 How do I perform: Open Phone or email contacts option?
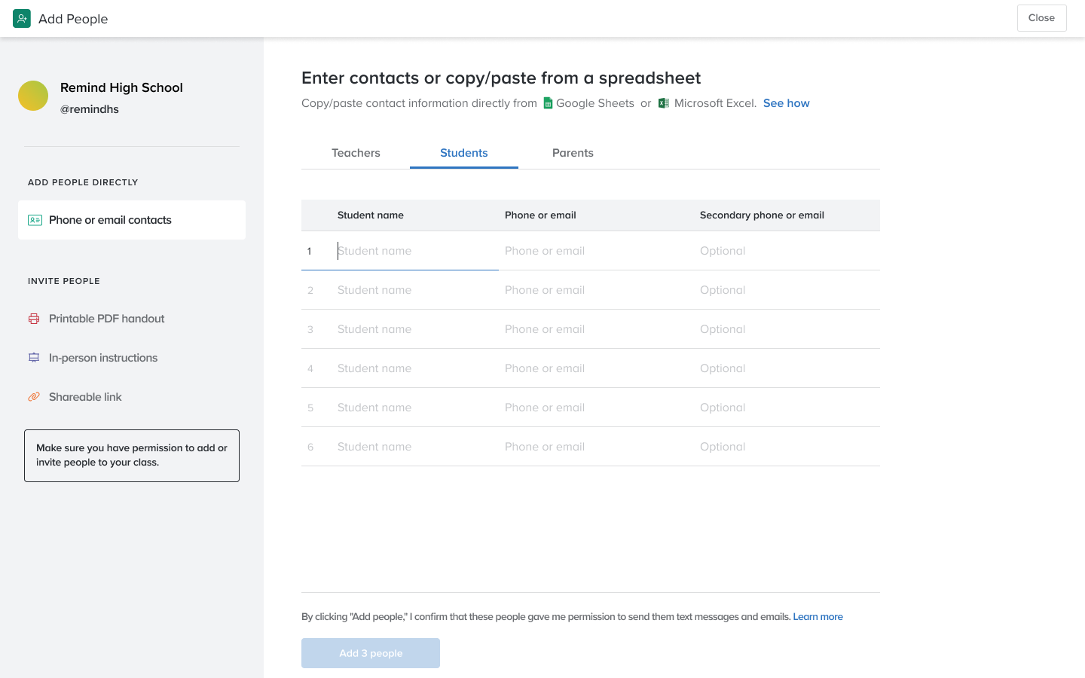pos(132,220)
